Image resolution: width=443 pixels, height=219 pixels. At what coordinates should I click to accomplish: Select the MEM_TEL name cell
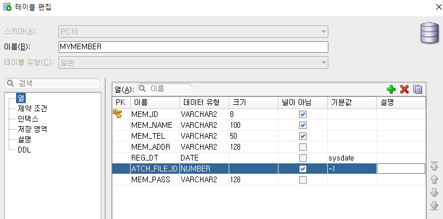(x=155, y=136)
